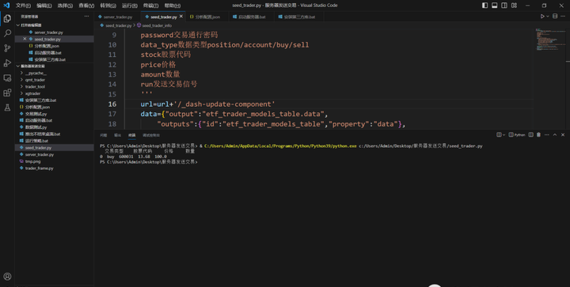Kill the terminal with the trash icon
The width and height of the screenshot is (570, 287).
pyautogui.click(x=539, y=135)
